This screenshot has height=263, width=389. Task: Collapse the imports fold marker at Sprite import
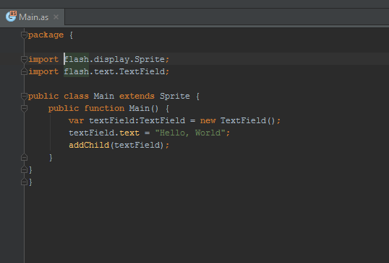(x=24, y=59)
